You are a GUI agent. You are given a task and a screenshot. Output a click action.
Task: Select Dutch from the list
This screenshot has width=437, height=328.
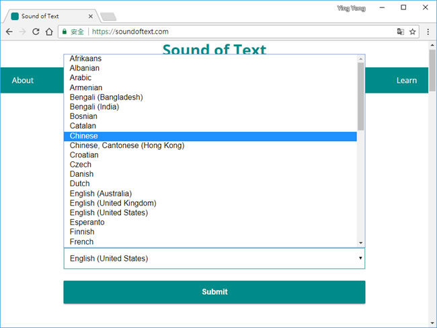210,183
